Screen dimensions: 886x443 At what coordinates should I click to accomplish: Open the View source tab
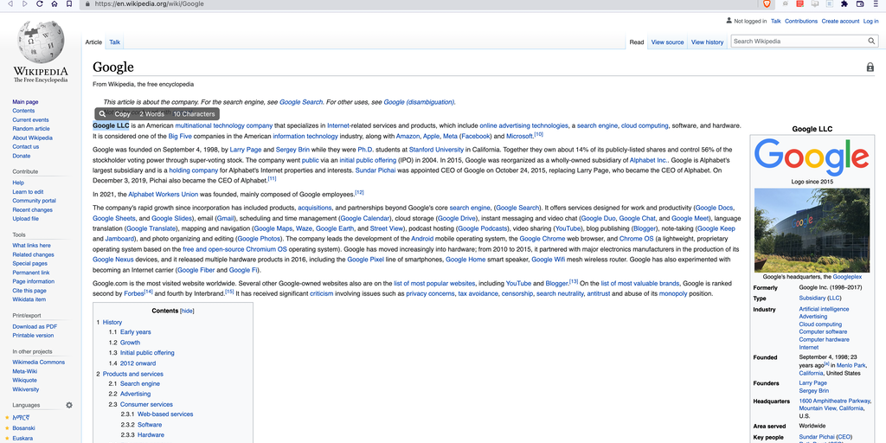[x=667, y=42]
